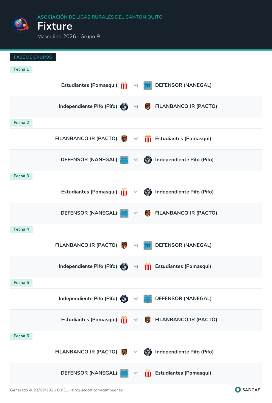Click the association logo in header
This screenshot has width=272, height=403.
click(21, 24)
